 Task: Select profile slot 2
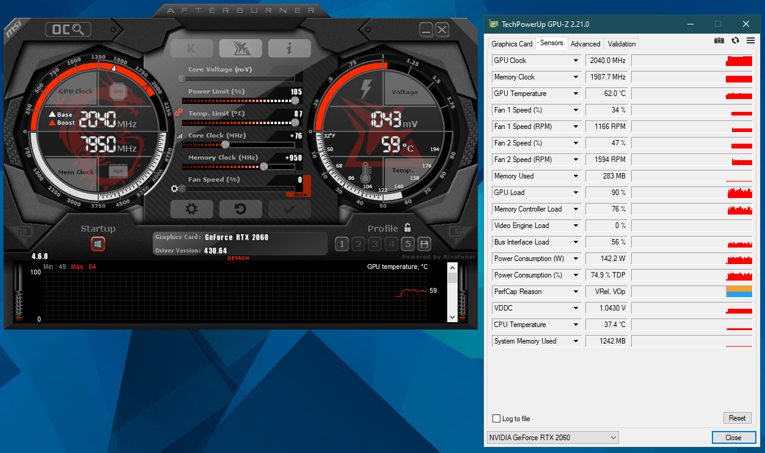[x=359, y=245]
